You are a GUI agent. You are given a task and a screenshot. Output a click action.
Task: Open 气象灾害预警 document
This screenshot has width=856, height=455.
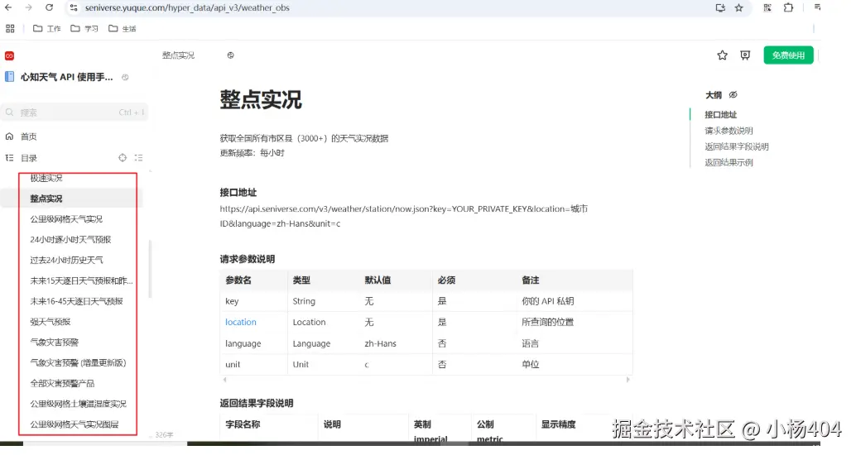tap(54, 342)
